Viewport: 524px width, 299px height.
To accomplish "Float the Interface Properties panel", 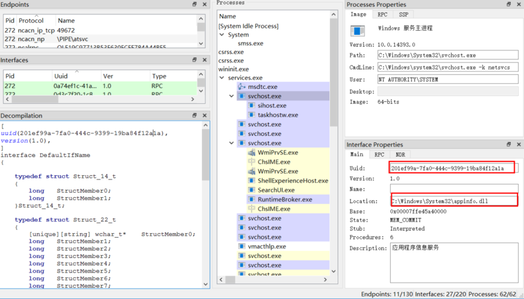I will point(508,144).
